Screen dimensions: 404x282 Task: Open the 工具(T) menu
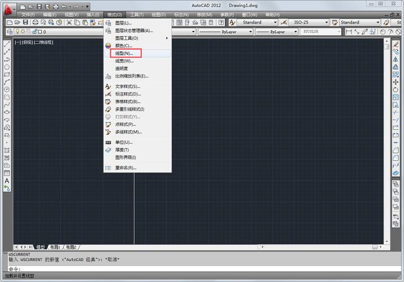click(x=137, y=15)
